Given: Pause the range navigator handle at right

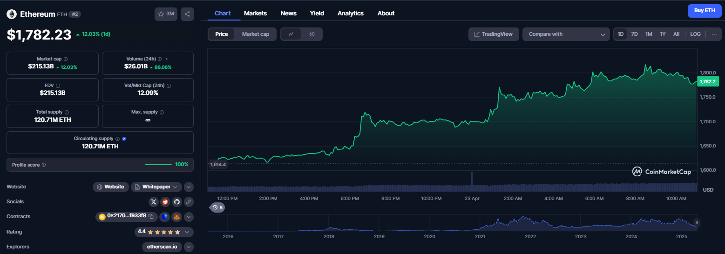Looking at the screenshot, I should coord(697,222).
